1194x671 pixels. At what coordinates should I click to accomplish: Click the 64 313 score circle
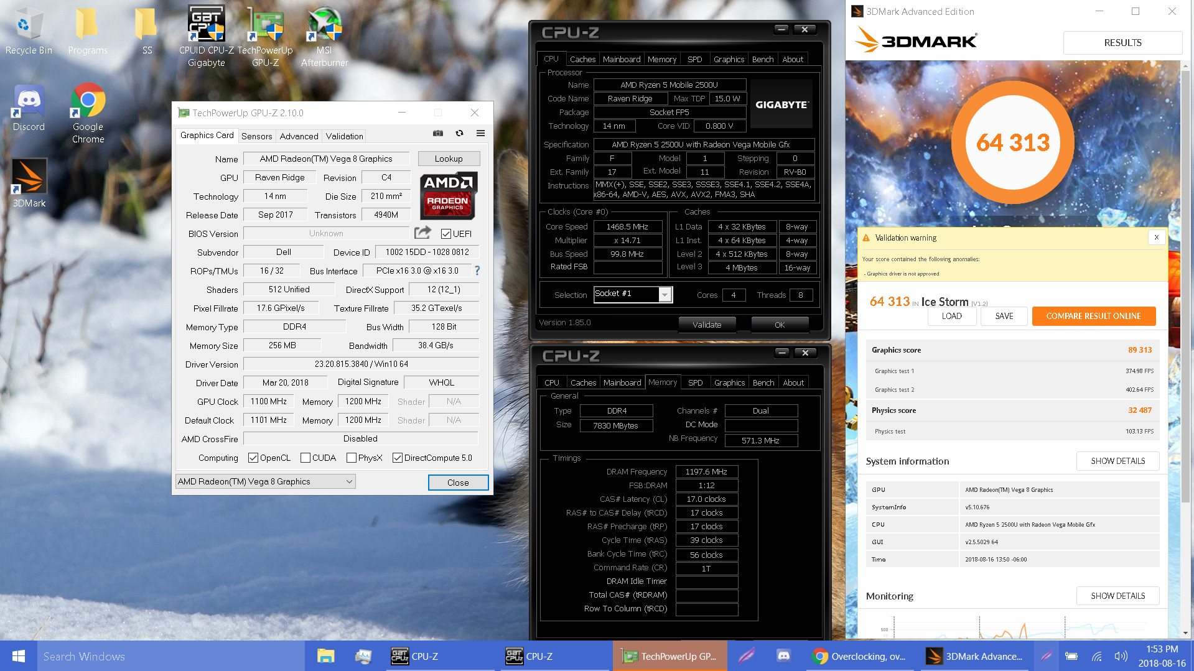pyautogui.click(x=1012, y=142)
